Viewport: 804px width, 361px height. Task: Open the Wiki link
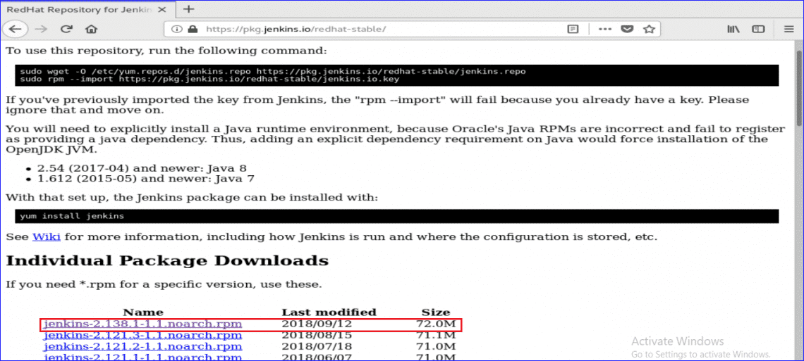(x=47, y=236)
